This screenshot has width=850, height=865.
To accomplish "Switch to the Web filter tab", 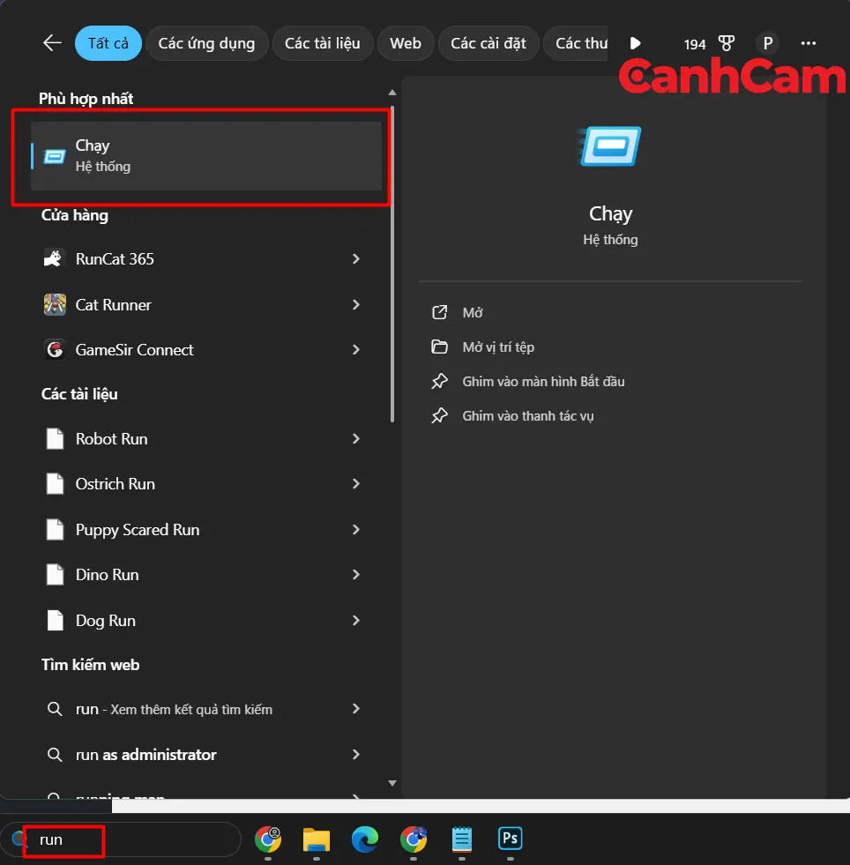I will pyautogui.click(x=406, y=43).
